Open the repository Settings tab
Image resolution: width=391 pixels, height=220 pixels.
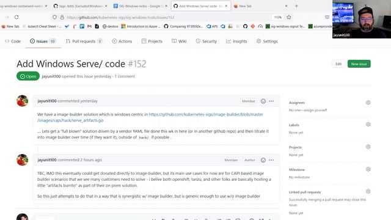click(267, 41)
